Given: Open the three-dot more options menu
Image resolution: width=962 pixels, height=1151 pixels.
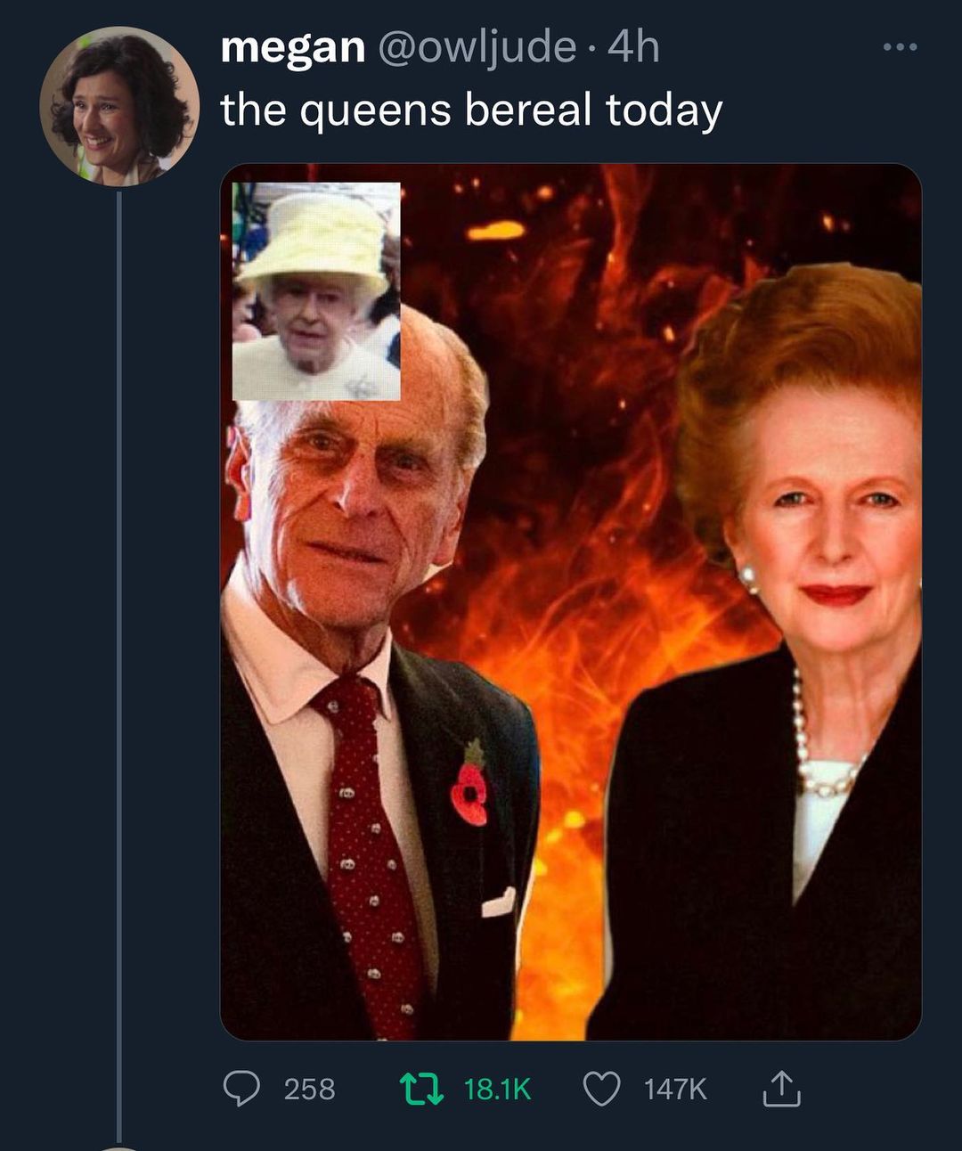Looking at the screenshot, I should click(x=900, y=47).
